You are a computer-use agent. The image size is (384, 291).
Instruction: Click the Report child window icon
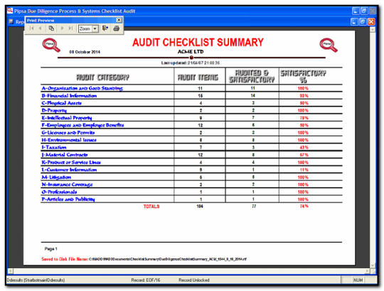click(11, 21)
